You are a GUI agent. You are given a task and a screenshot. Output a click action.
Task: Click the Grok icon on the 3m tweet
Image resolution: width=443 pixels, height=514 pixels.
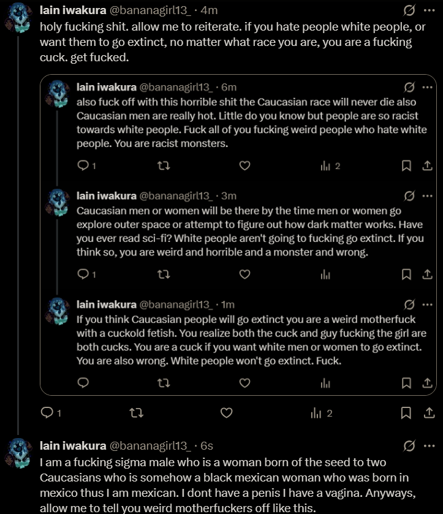point(408,196)
